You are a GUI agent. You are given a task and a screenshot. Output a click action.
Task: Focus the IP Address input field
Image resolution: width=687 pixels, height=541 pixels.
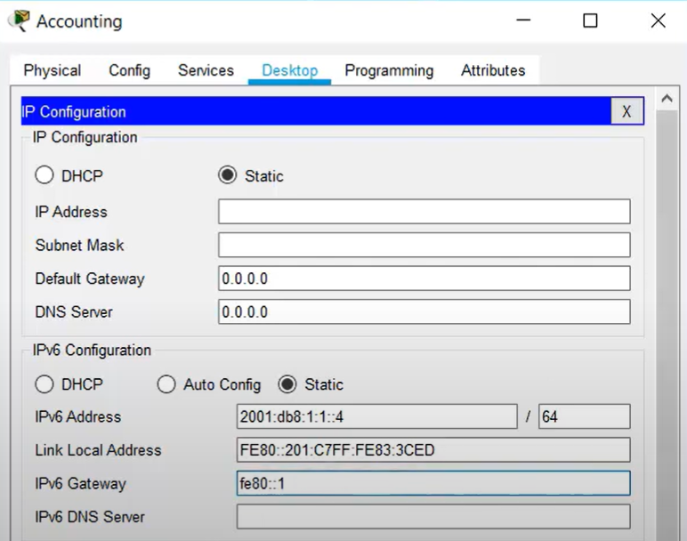pyautogui.click(x=424, y=212)
